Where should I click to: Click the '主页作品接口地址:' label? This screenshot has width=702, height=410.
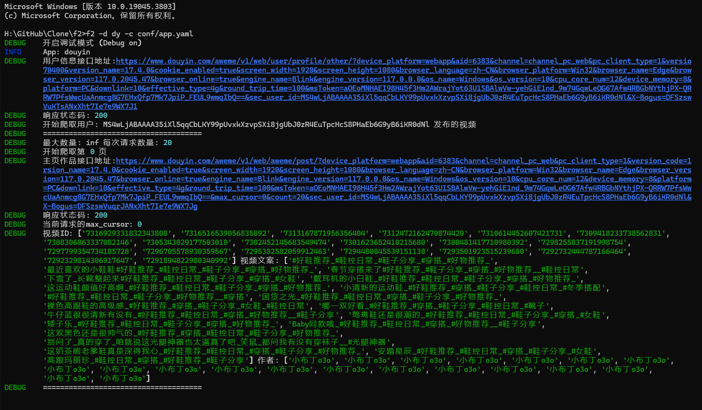coord(79,161)
